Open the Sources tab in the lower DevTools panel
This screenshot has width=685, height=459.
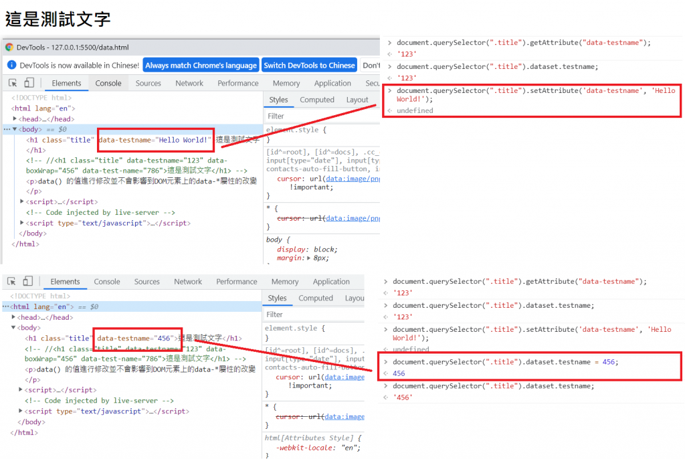(146, 282)
